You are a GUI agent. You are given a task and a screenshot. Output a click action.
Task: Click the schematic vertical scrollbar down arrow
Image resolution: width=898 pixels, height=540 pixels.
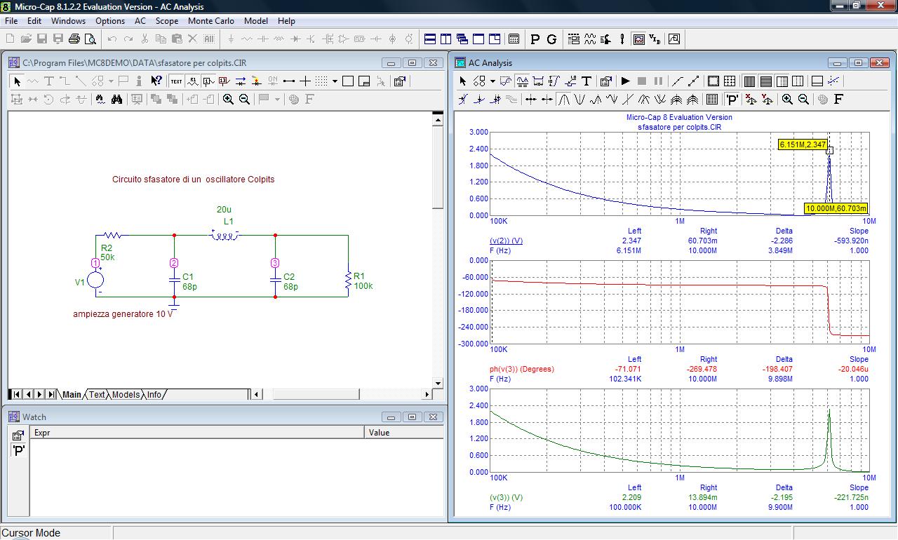[x=438, y=384]
